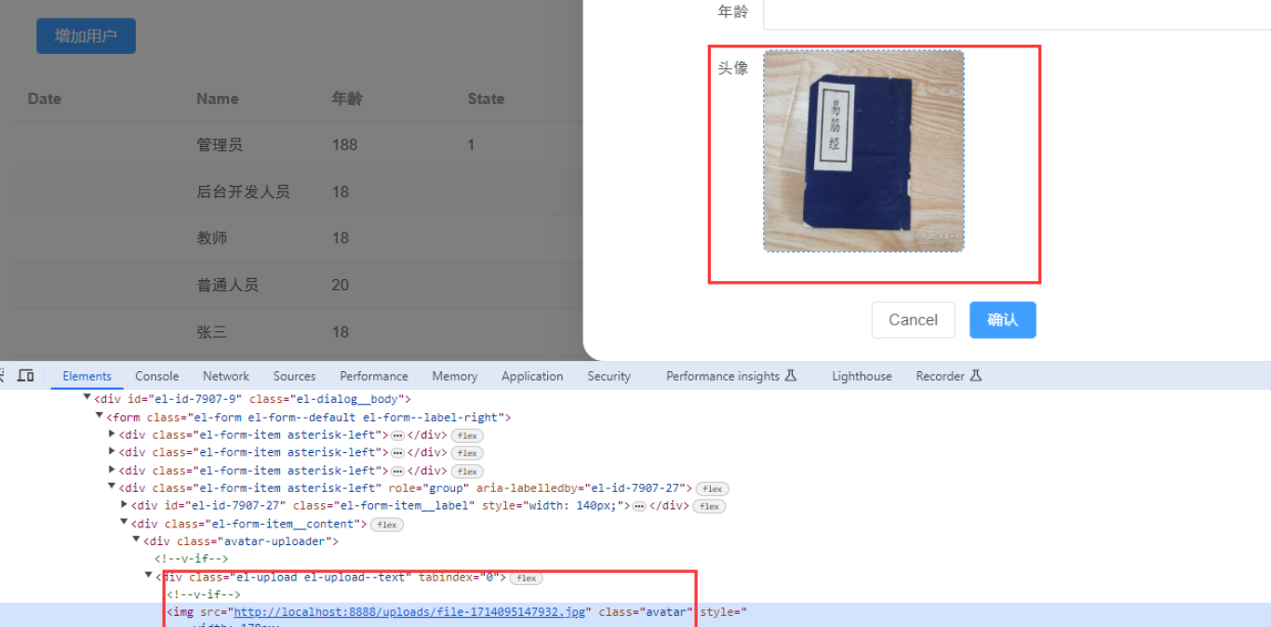Toggle flex badge on el-upload--text row
This screenshot has width=1271, height=627.
[526, 579]
